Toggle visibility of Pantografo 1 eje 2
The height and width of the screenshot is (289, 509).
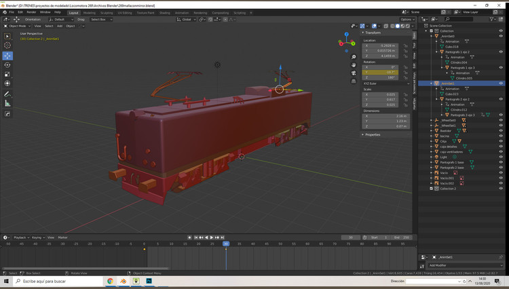(x=501, y=52)
